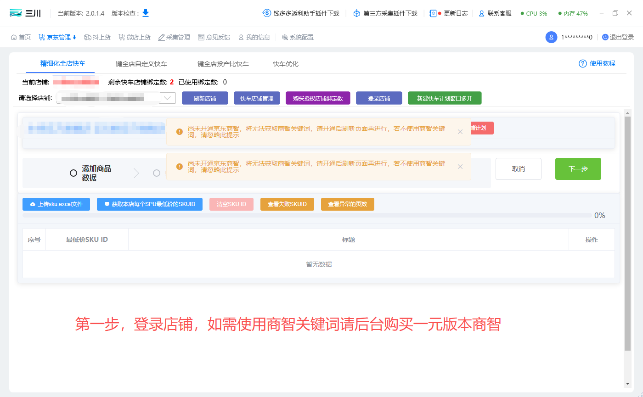Click the 我的信息 person icon

click(x=241, y=37)
